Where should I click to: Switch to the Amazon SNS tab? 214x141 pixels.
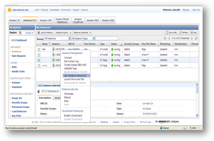point(108,20)
